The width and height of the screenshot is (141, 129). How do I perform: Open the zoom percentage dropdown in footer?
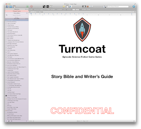coord(31,121)
